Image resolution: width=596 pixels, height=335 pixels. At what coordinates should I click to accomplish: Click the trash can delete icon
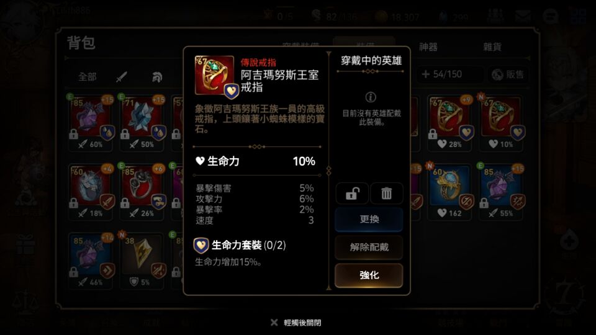tap(386, 194)
